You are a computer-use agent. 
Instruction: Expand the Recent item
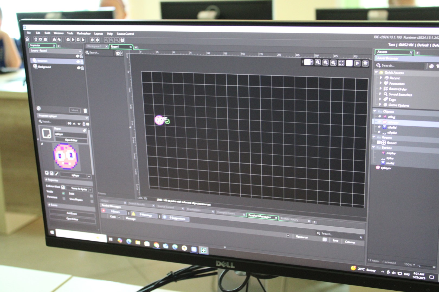(381, 78)
